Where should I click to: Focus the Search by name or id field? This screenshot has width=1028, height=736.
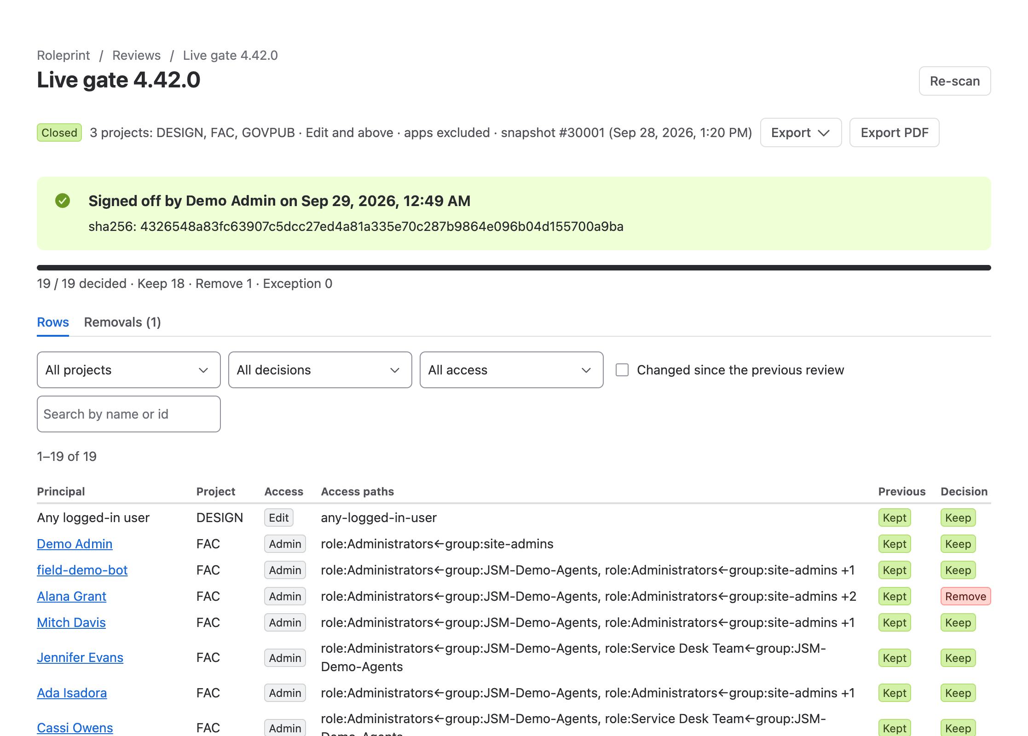click(129, 414)
